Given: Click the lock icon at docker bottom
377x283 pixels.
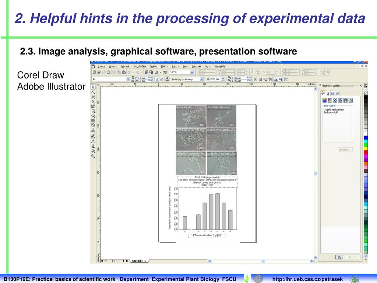Looking at the screenshot, I should tap(339, 257).
